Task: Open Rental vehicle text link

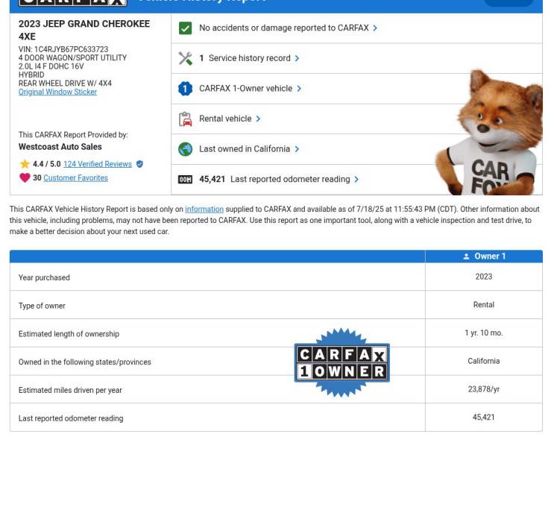Action: (x=225, y=119)
